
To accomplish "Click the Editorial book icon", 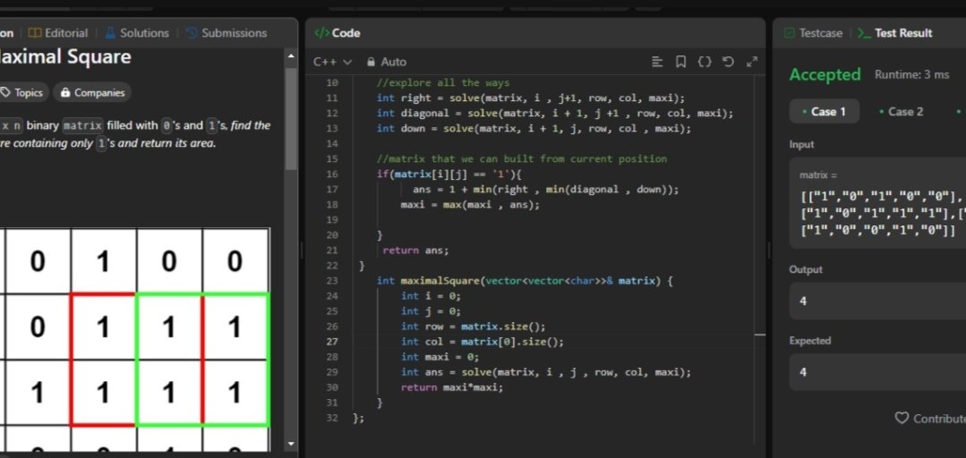I will pos(35,33).
